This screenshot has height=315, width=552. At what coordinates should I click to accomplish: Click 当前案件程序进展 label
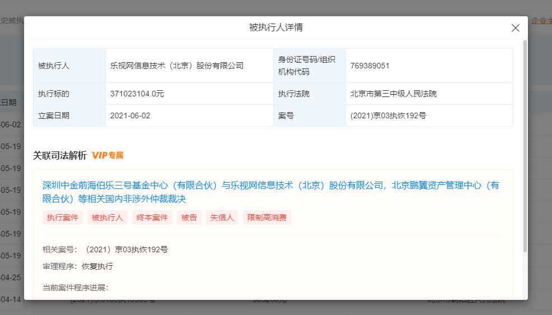coord(76,288)
